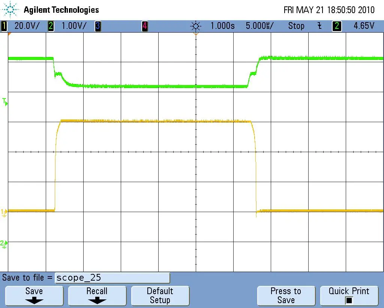Click the Press to Save softkey
The width and height of the screenshot is (384, 308).
(286, 296)
